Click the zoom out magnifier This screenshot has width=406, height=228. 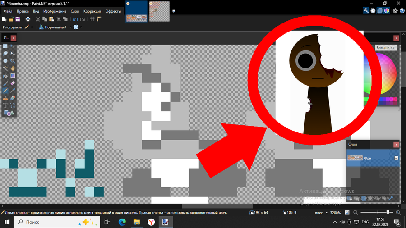pyautogui.click(x=356, y=213)
